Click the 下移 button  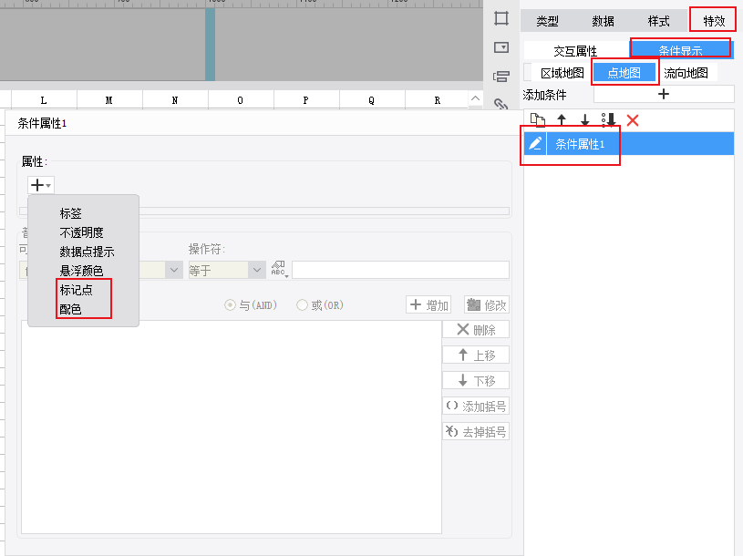[476, 381]
